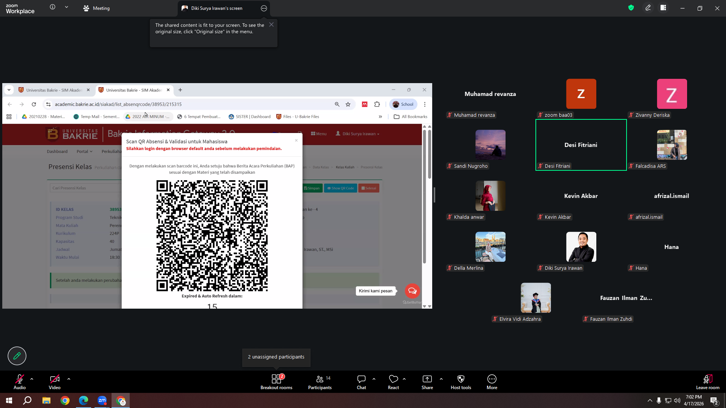Open the browser tab search dropdown

[9, 90]
